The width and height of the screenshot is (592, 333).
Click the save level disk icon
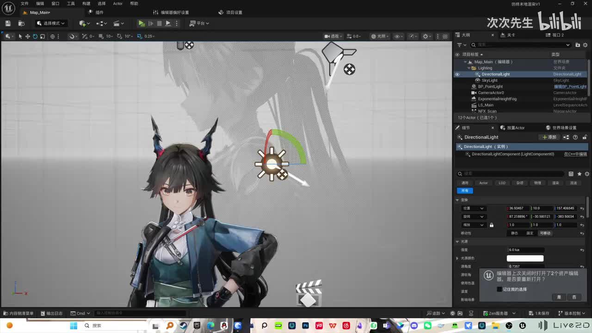click(8, 23)
